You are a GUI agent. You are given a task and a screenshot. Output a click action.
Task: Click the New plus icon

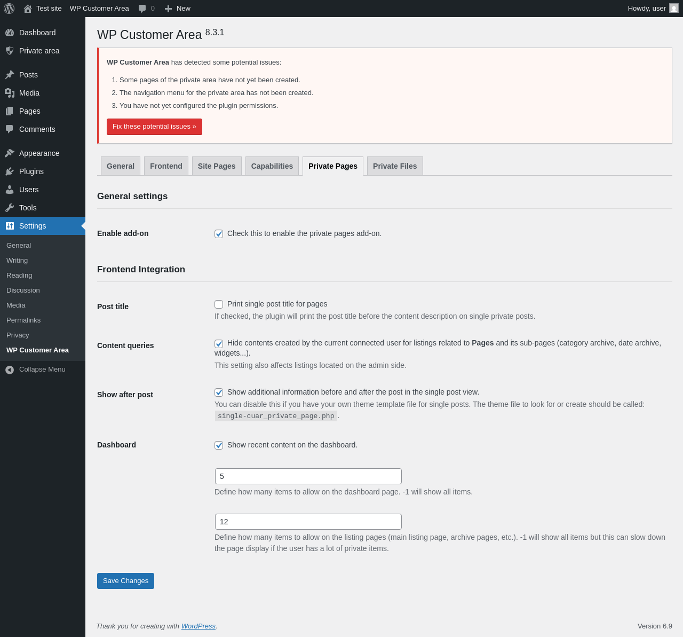coord(168,9)
